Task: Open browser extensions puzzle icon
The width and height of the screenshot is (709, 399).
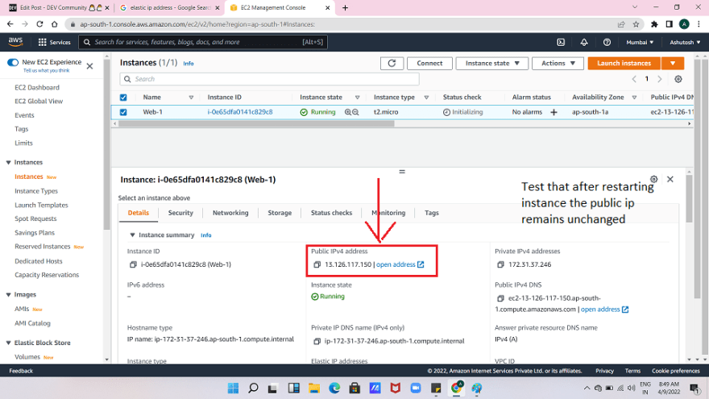Action: [x=654, y=24]
